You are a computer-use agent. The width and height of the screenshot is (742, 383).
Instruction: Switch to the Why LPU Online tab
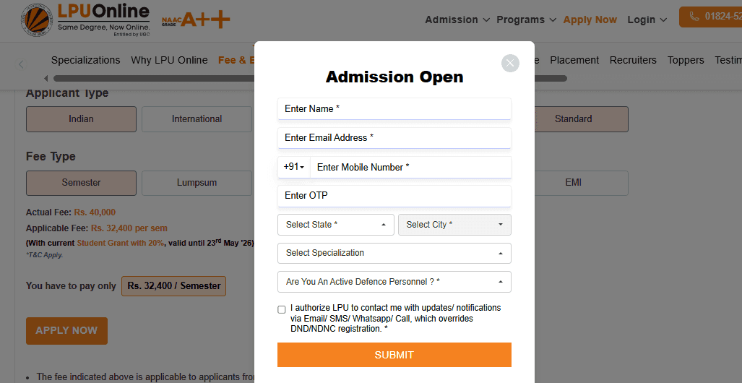click(x=169, y=60)
